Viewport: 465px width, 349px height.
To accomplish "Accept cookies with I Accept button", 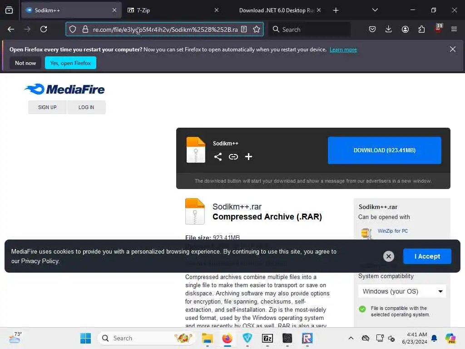I will pyautogui.click(x=427, y=256).
